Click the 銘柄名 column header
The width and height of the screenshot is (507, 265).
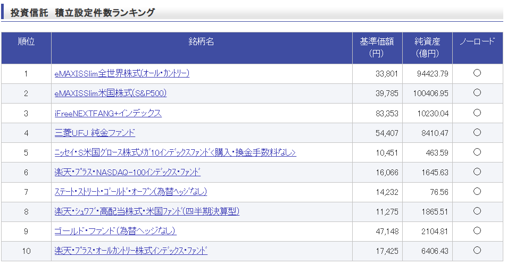[201, 42]
